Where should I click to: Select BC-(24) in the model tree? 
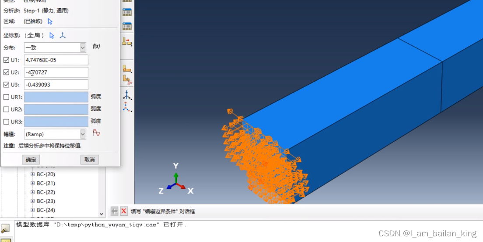click(46, 210)
